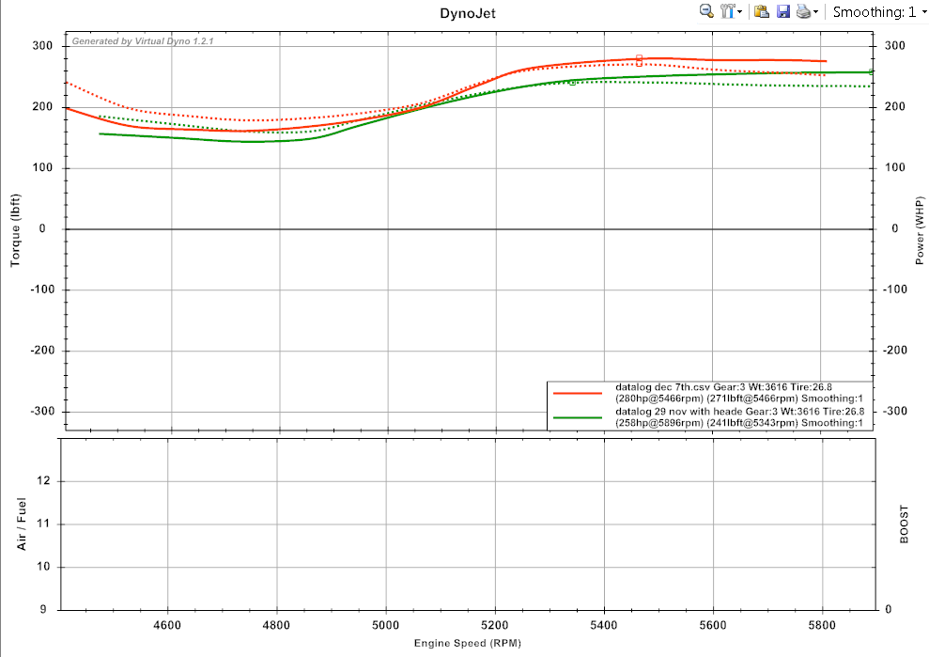Click the 12 value on the Air / Fuel axis
The width and height of the screenshot is (929, 657).
[43, 481]
